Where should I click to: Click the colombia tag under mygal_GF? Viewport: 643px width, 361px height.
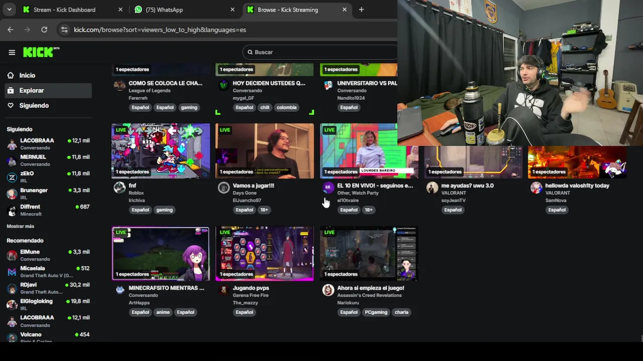click(286, 107)
